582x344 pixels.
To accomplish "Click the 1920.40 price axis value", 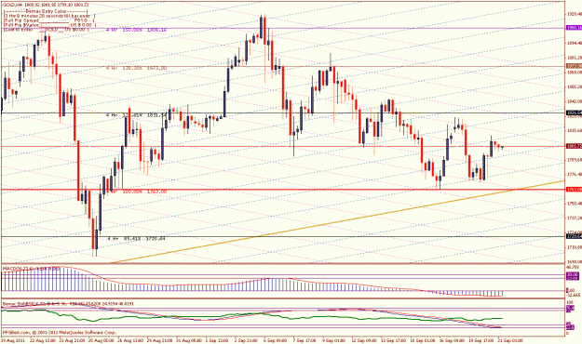I will point(575,14).
